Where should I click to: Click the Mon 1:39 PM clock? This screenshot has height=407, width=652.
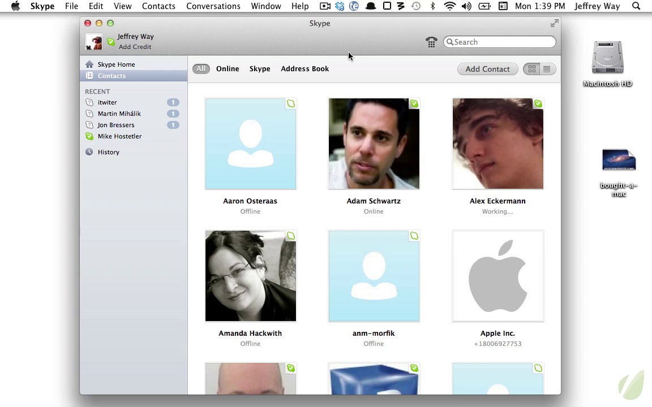coord(540,6)
